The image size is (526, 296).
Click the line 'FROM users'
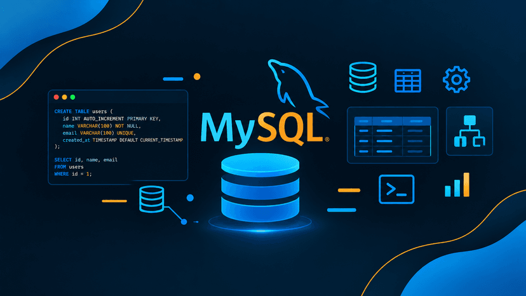tap(69, 167)
